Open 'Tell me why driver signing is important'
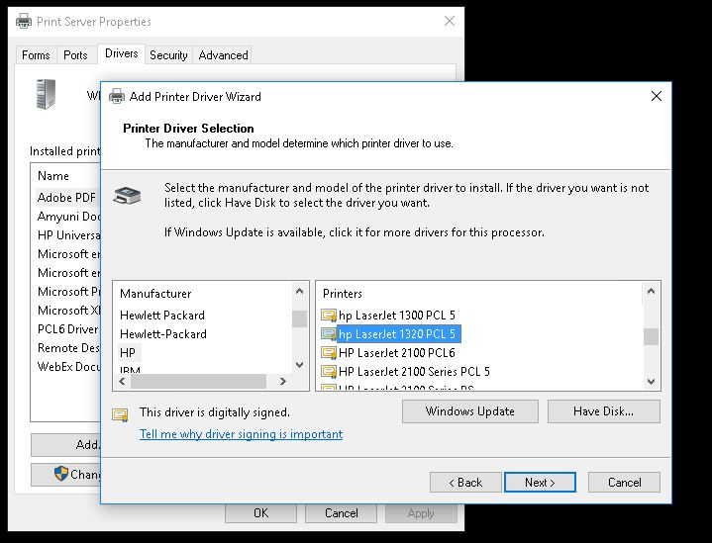 tap(241, 434)
